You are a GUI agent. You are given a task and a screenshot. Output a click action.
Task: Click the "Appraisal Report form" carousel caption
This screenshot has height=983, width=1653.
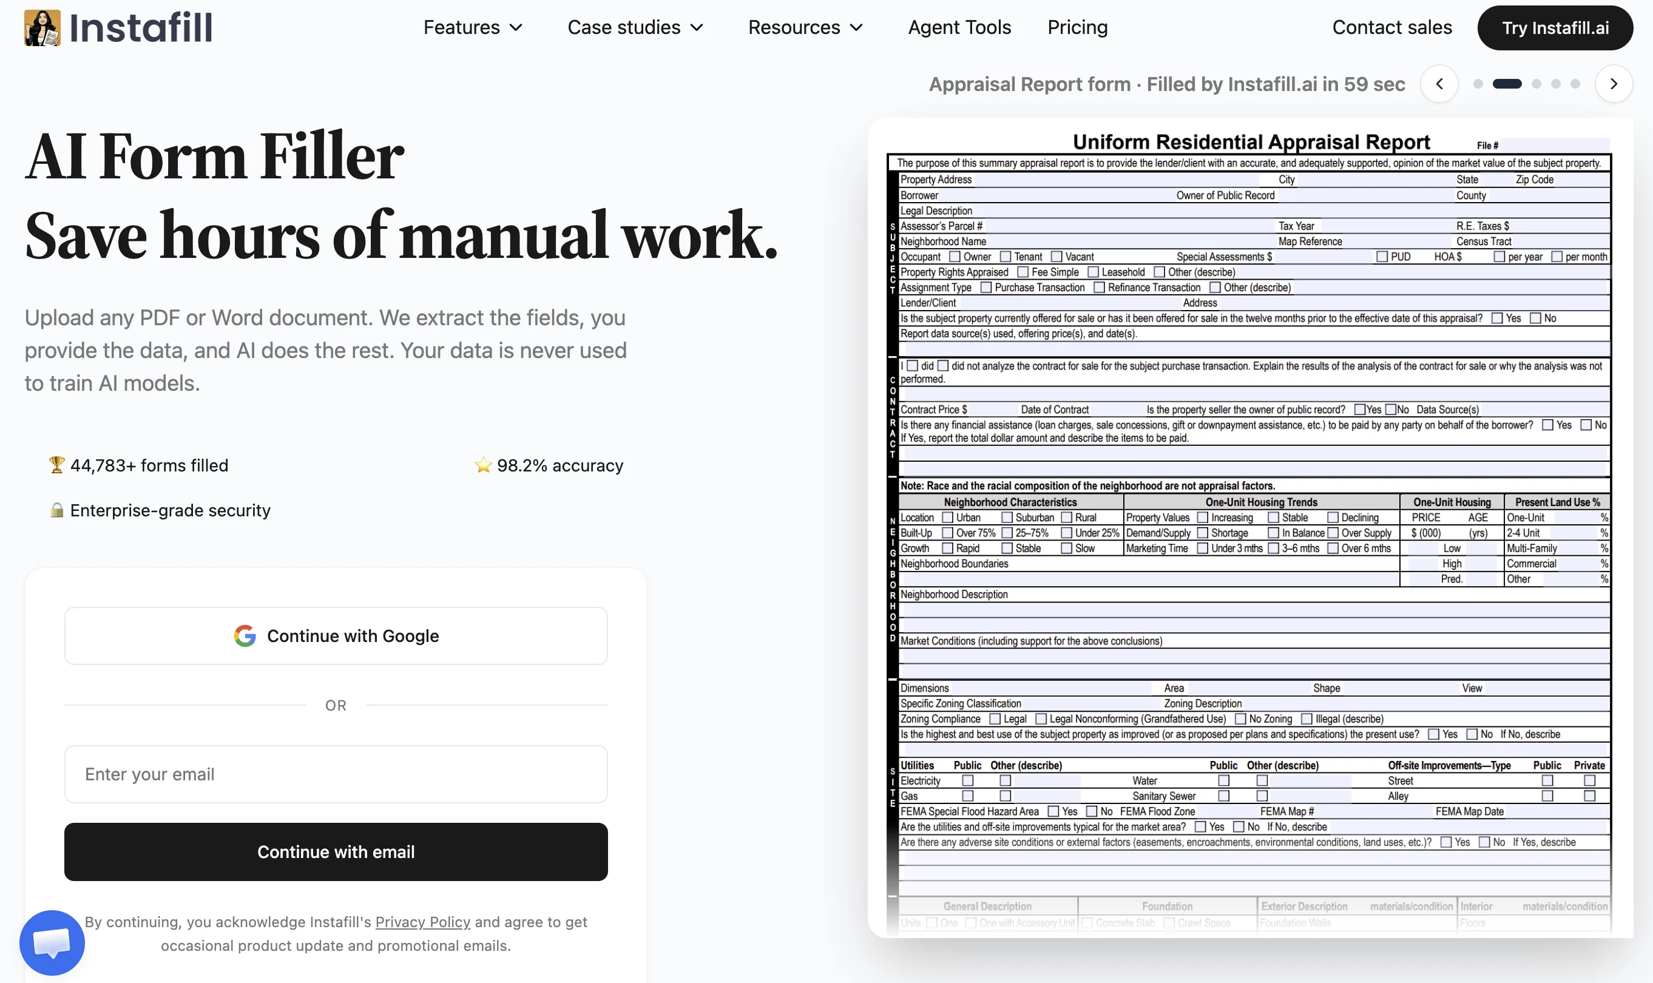1030,84
